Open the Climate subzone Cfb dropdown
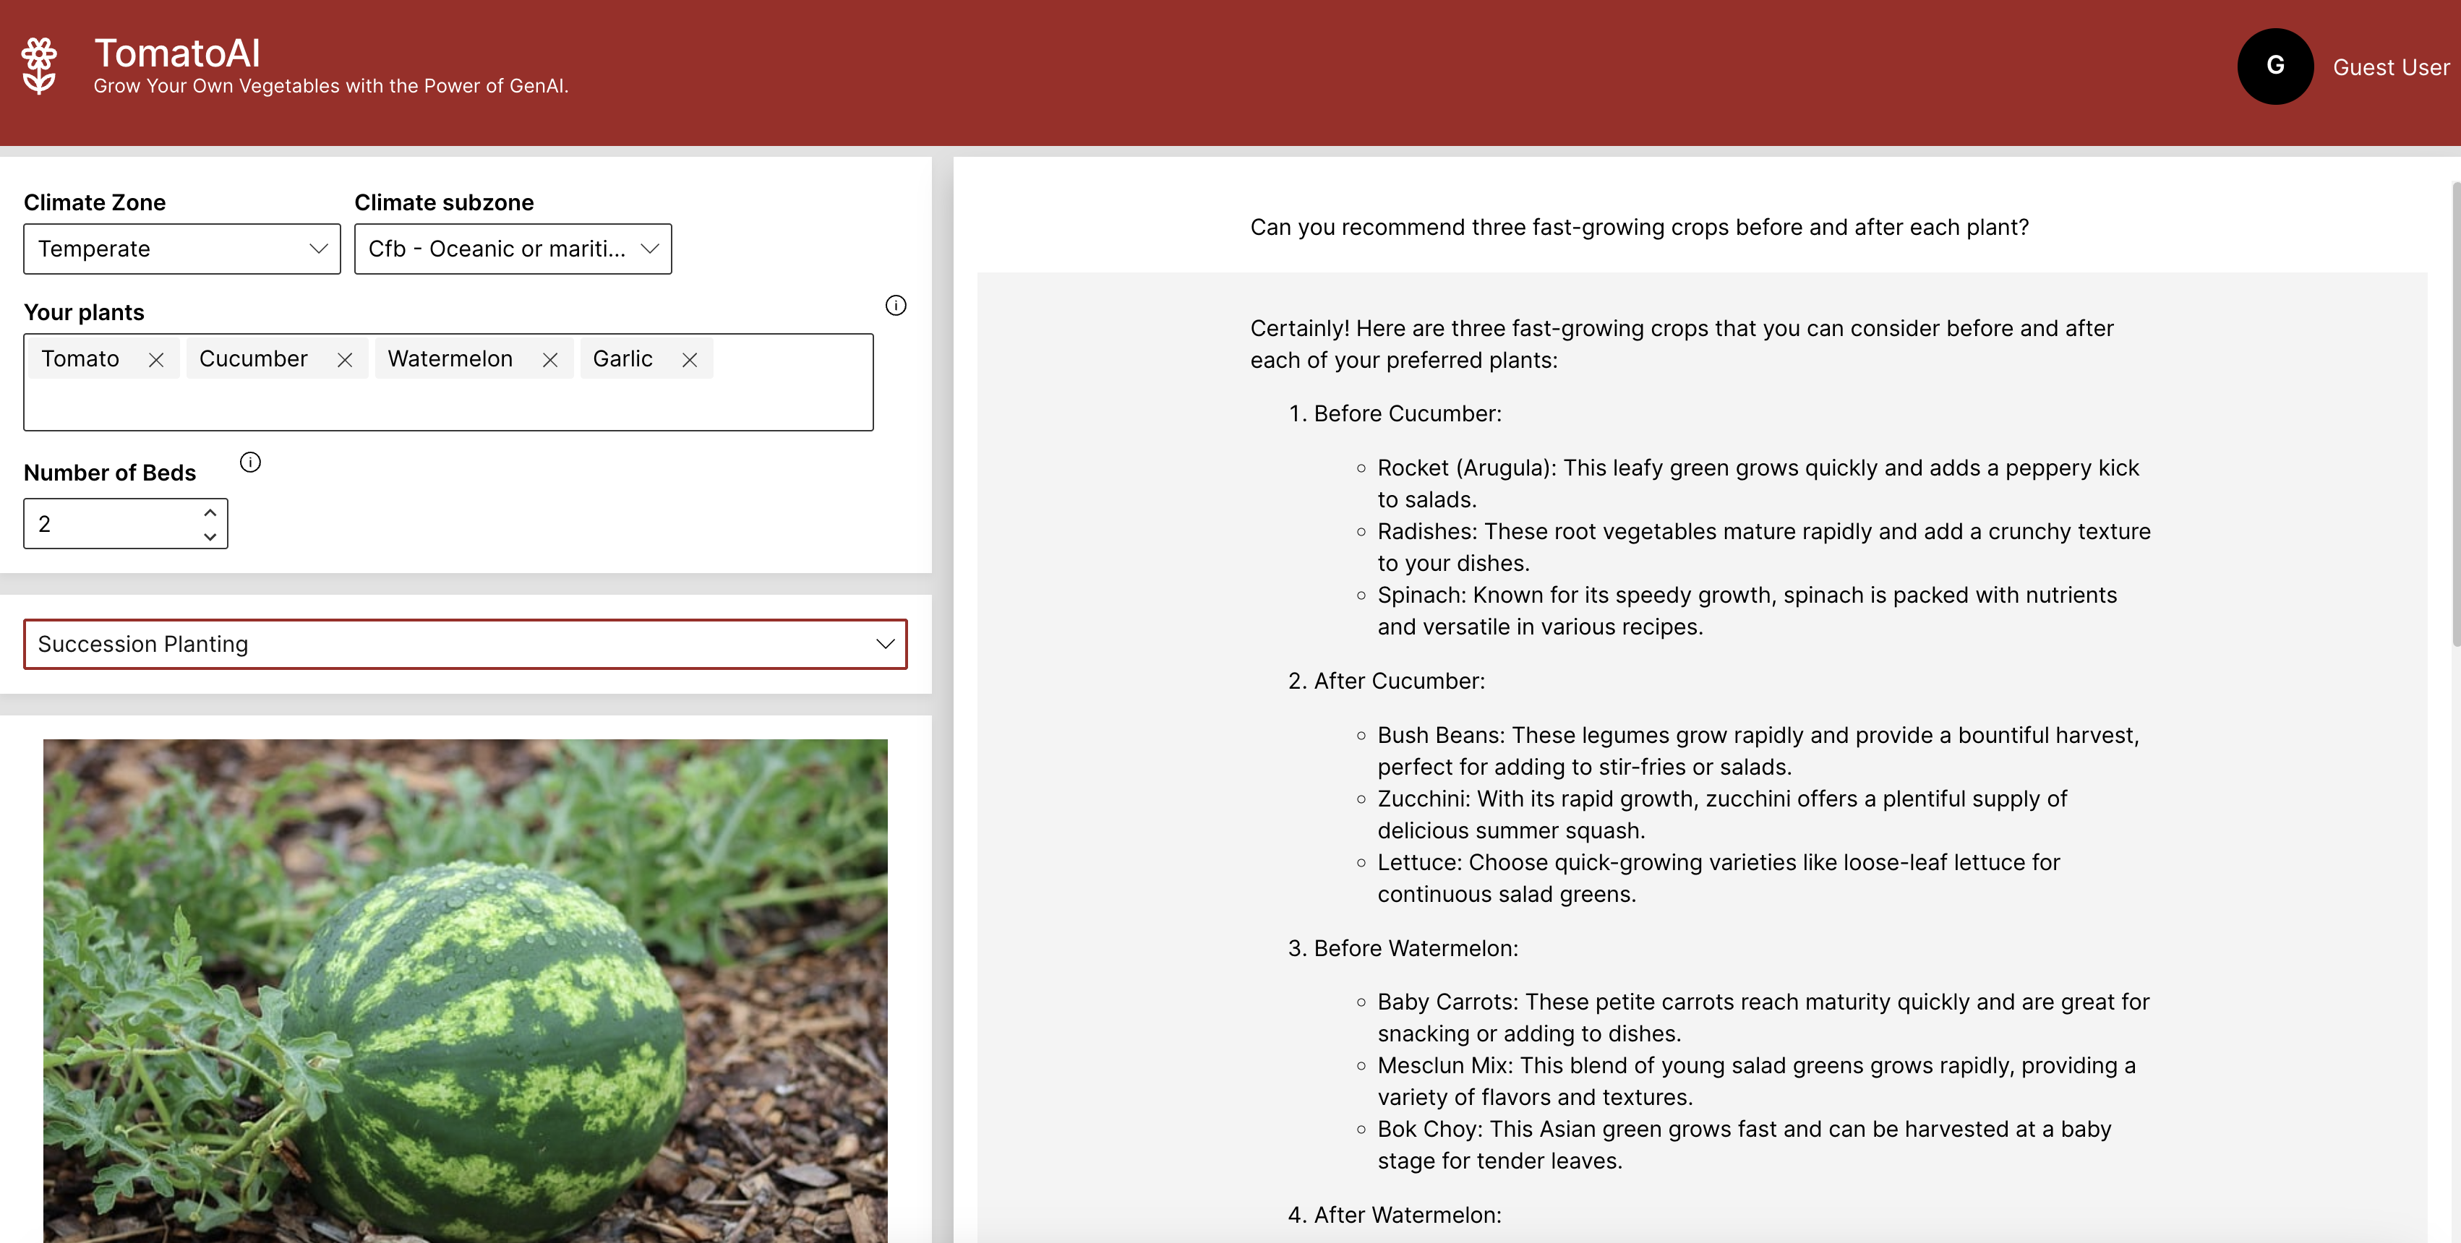Screen dimensions: 2461x1243 [513, 249]
